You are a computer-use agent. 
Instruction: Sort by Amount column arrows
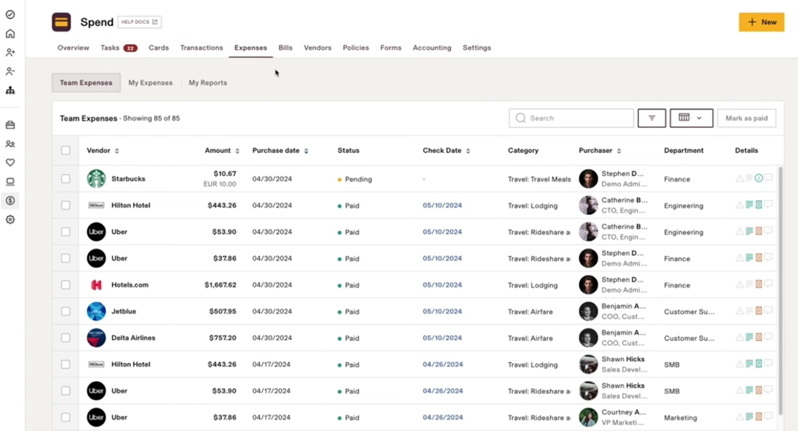237,151
